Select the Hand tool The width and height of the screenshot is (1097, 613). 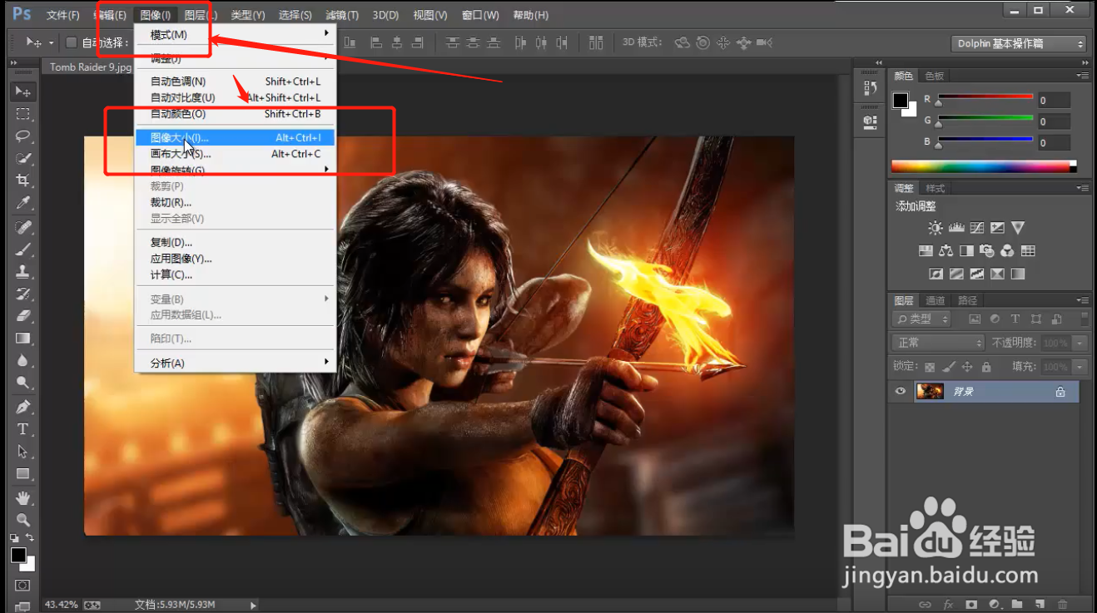point(23,497)
